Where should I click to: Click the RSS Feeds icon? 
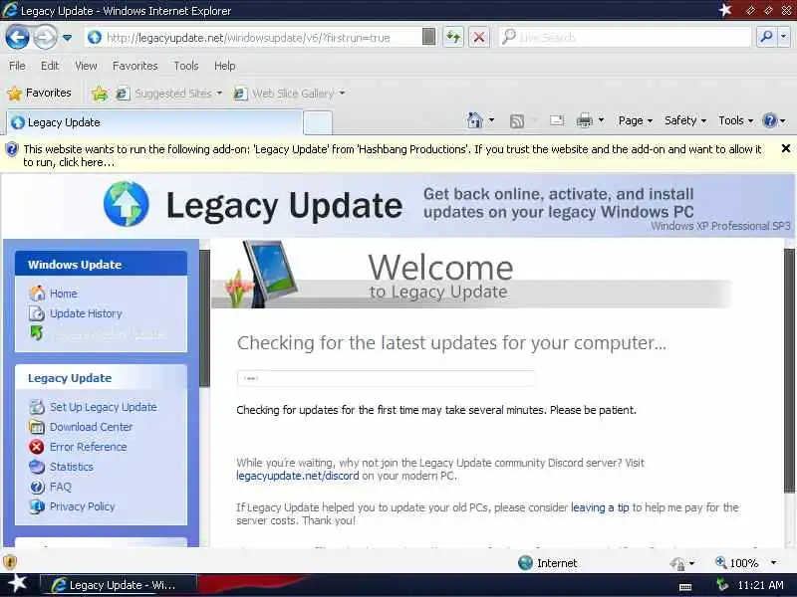click(x=517, y=120)
